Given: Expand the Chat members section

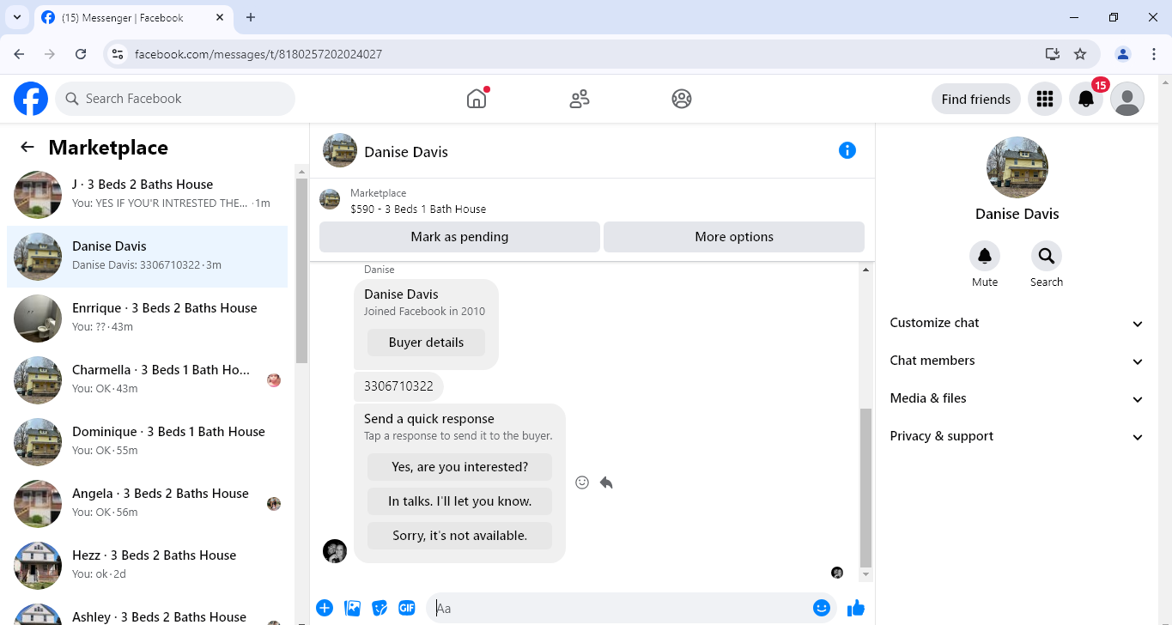Looking at the screenshot, I should [x=1017, y=361].
